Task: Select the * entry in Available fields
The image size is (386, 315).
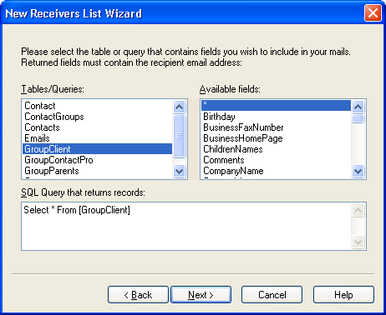Action: coord(276,106)
